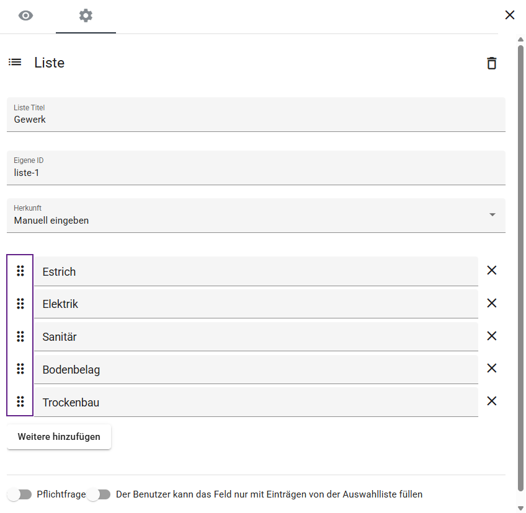Close the panel with the top X

510,15
